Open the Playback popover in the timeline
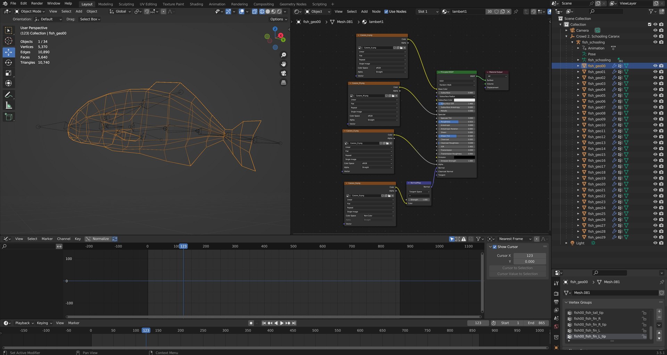This screenshot has width=667, height=355. [24, 323]
